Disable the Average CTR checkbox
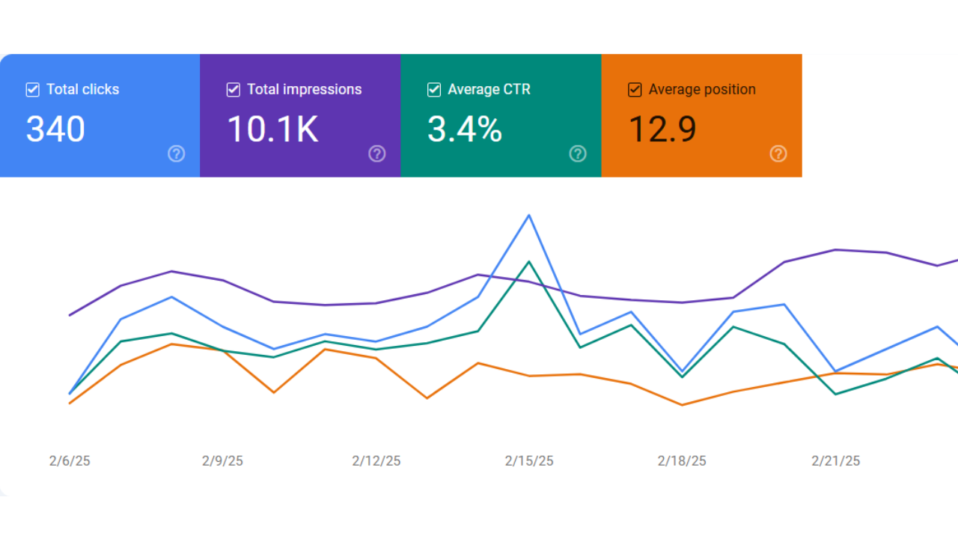The height and width of the screenshot is (539, 958). pyautogui.click(x=433, y=90)
